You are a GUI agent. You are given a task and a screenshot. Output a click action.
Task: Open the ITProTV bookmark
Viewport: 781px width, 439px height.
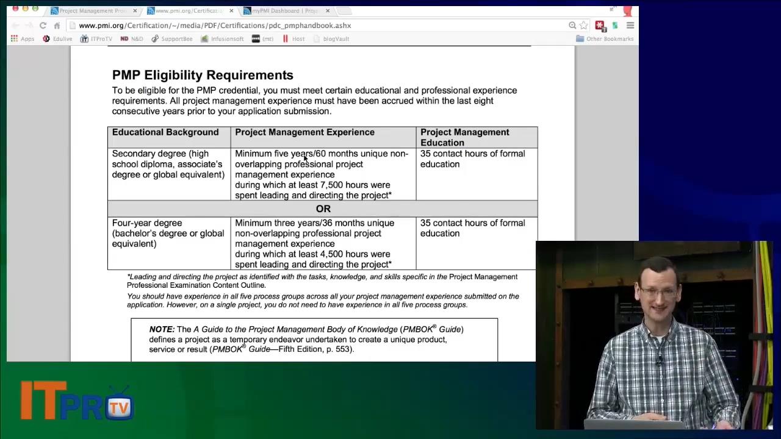[x=96, y=39]
